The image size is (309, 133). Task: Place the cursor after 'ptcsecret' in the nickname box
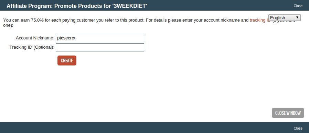coord(76,38)
